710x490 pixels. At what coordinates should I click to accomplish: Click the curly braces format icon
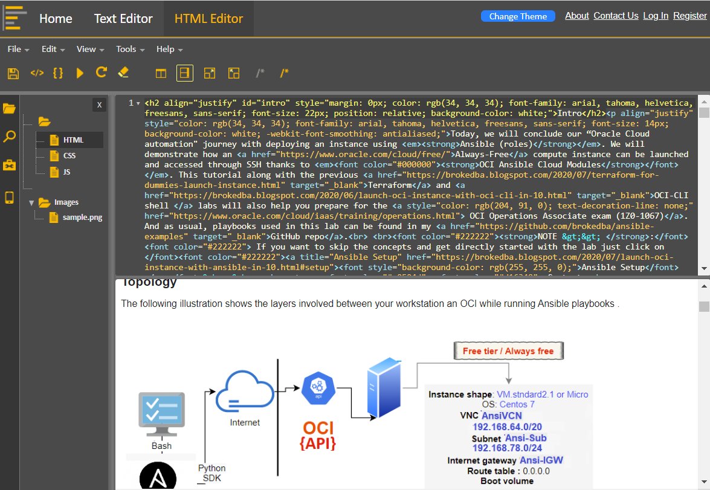tap(58, 73)
